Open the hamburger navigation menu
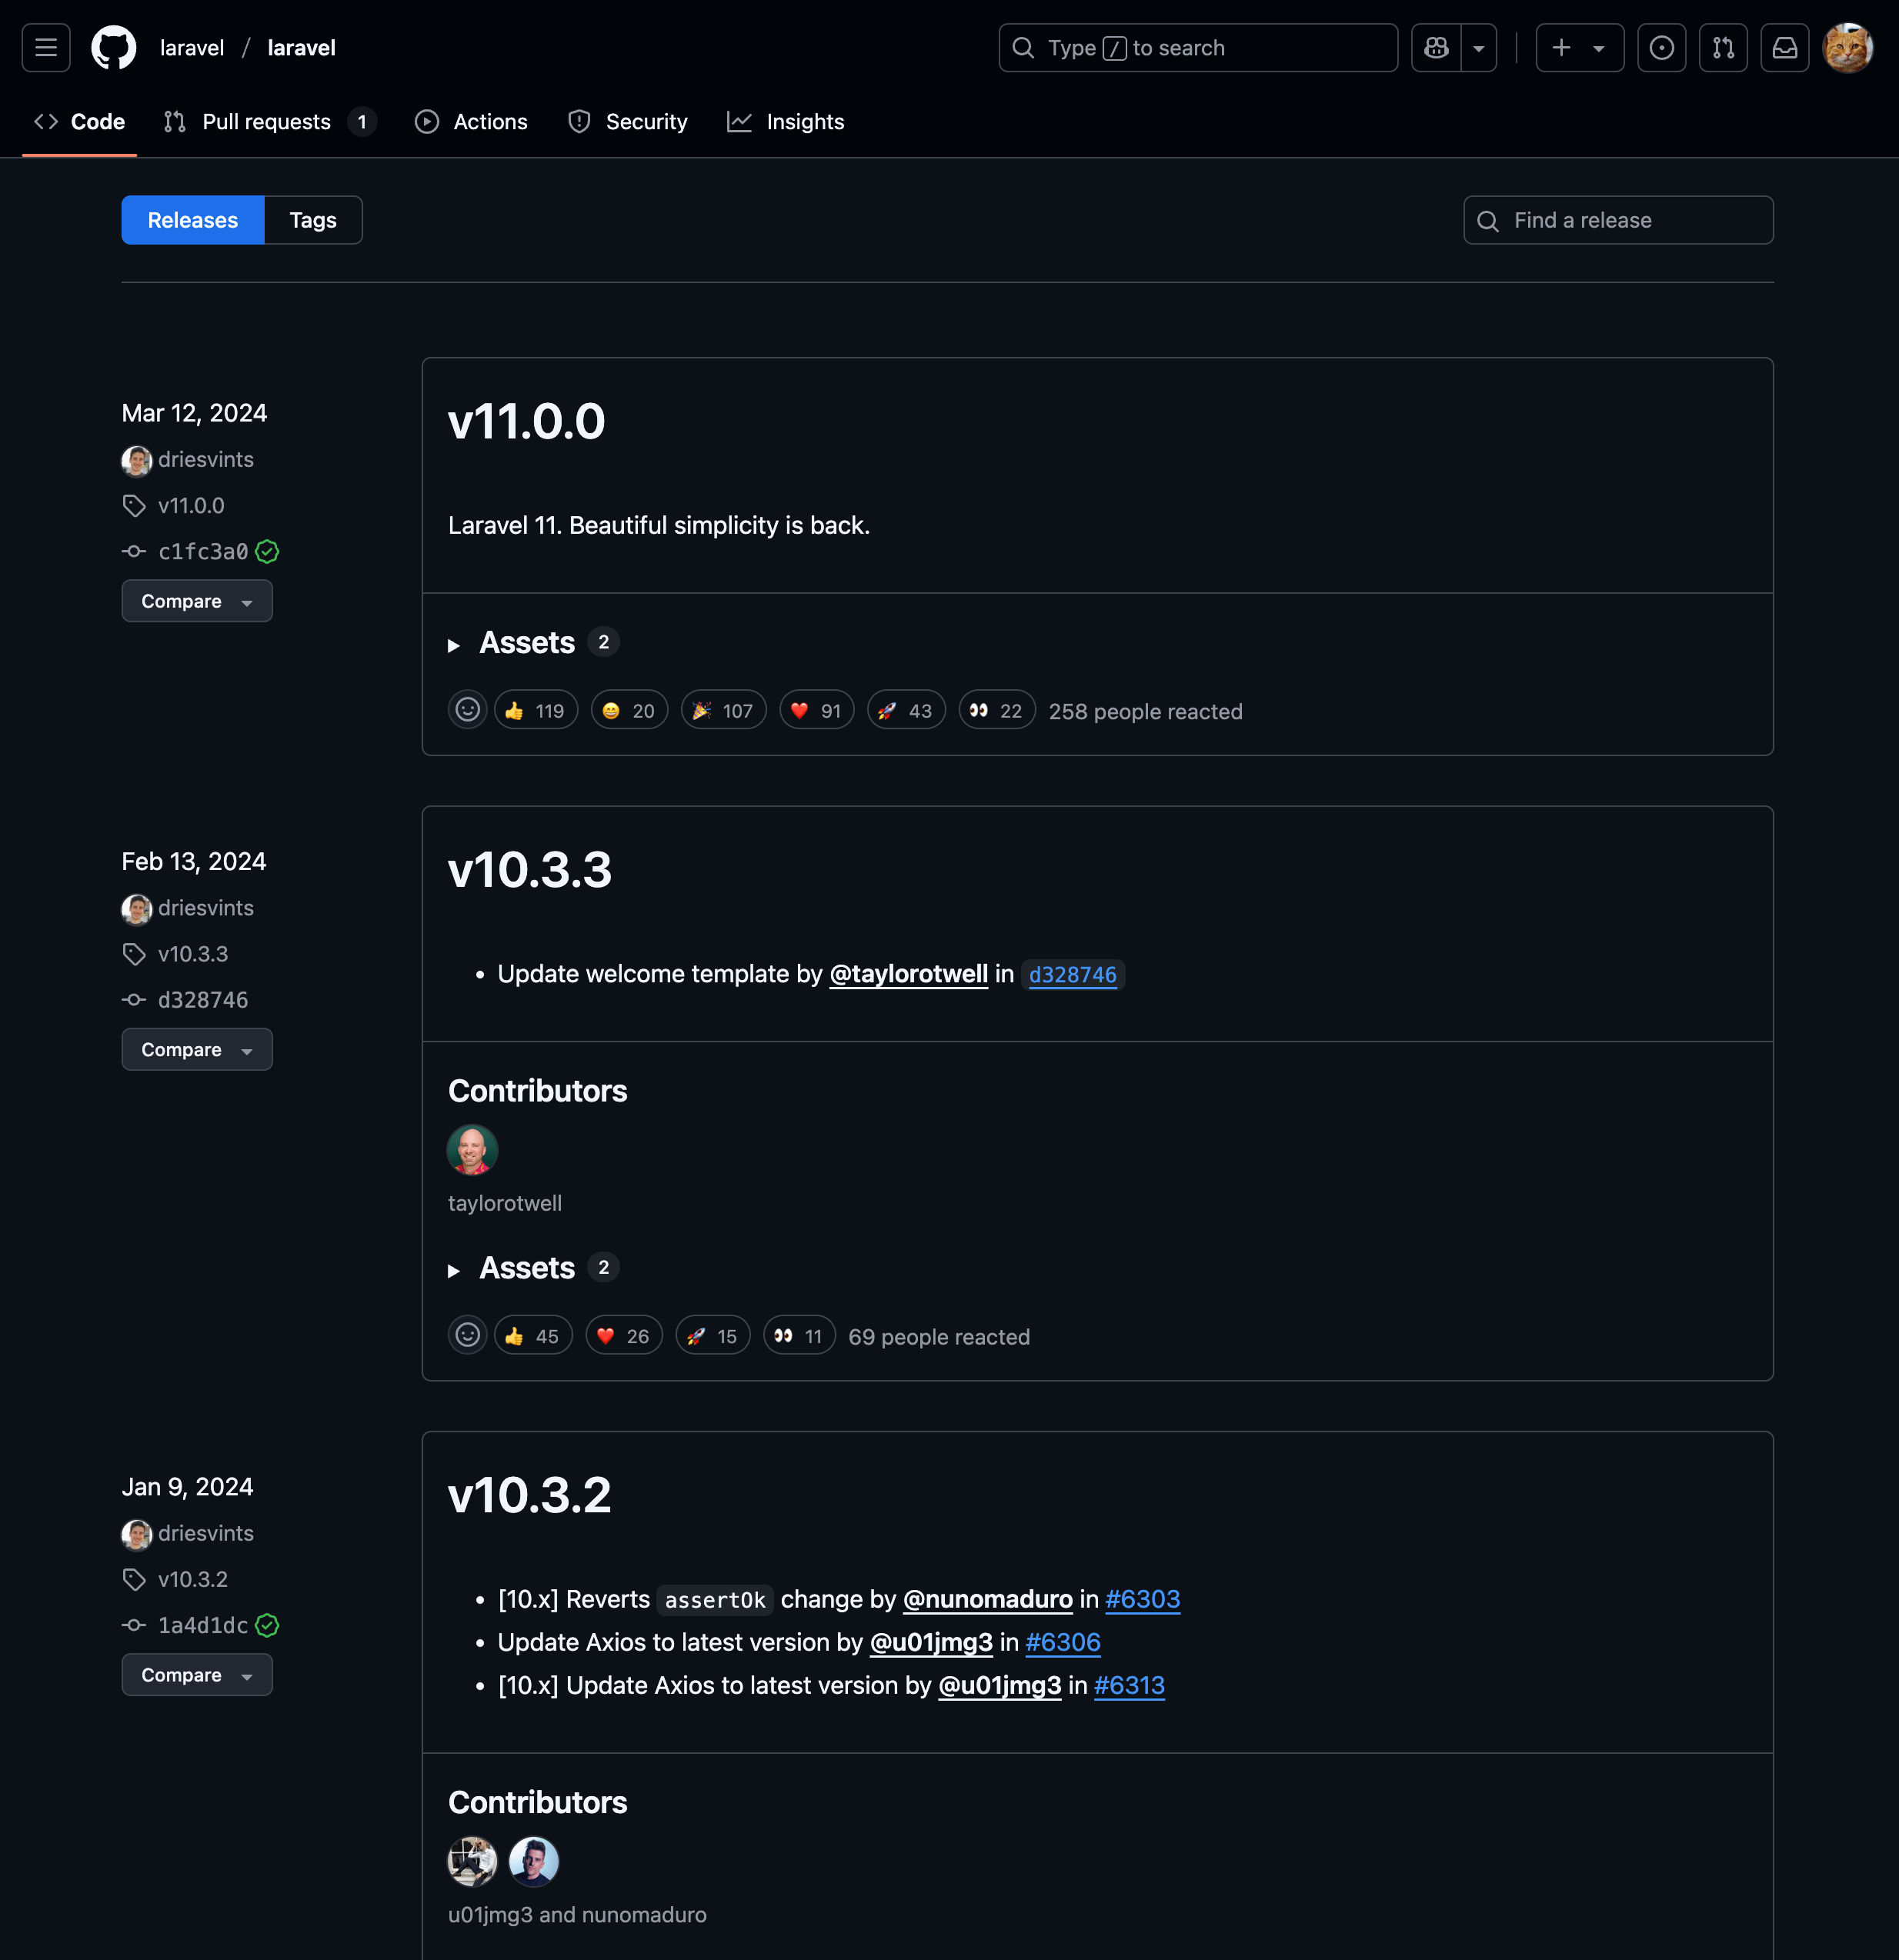Viewport: 1899px width, 1960px height. 45,47
